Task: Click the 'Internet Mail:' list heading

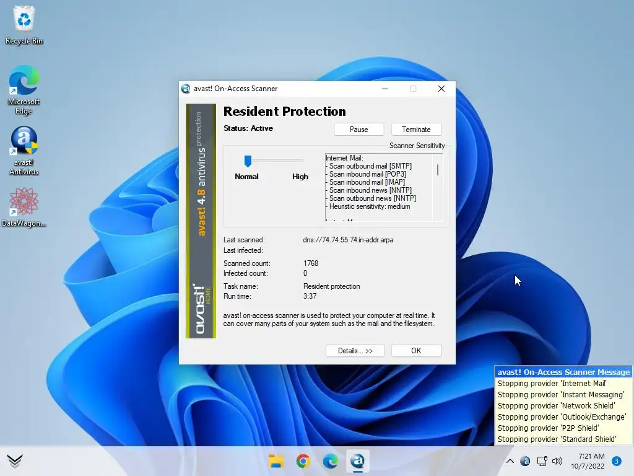Action: click(x=344, y=158)
